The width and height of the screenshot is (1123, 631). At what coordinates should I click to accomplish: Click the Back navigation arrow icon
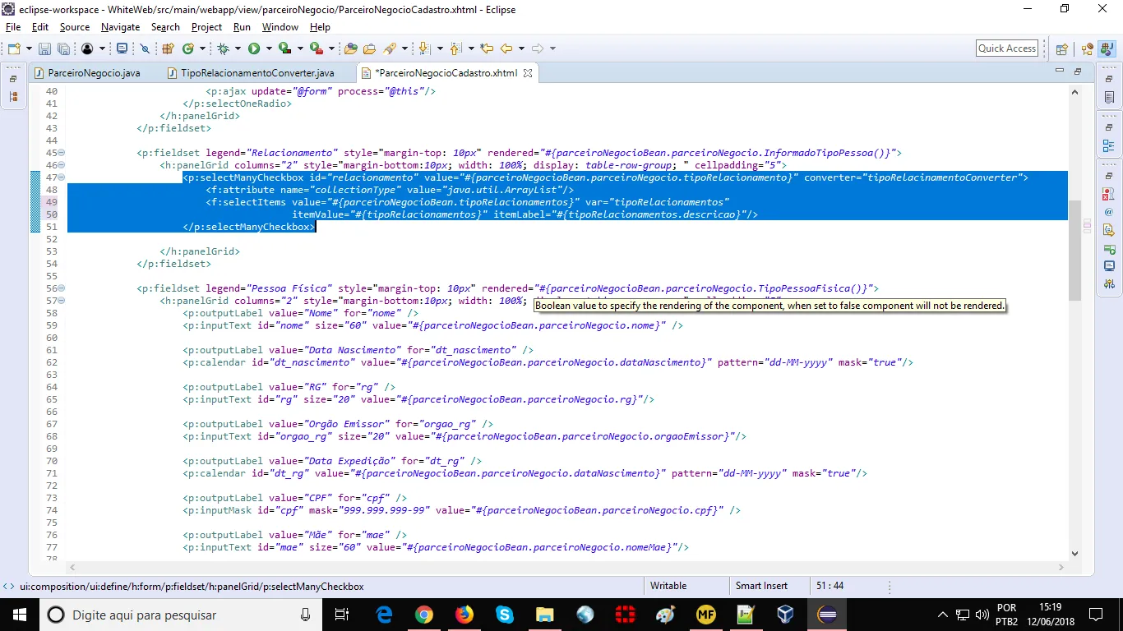click(x=506, y=49)
